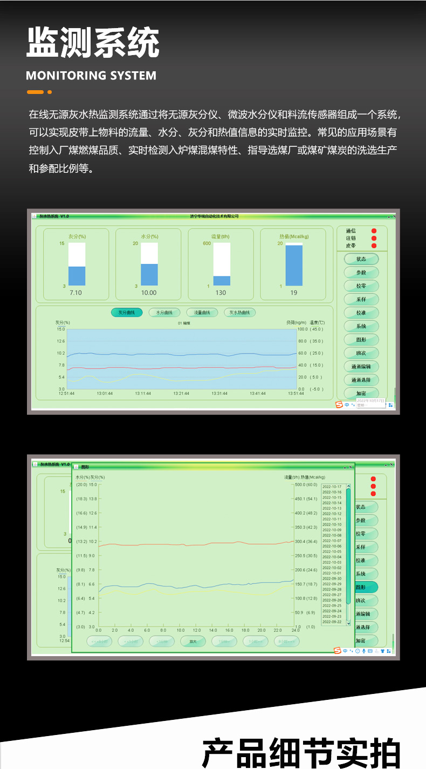
Task: Switch to the 灰分曲线 curve tab
Action: 127,313
